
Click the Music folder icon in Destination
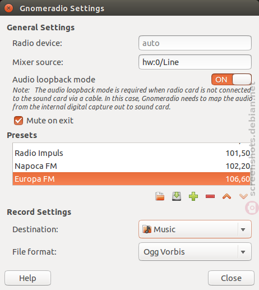coord(147,229)
